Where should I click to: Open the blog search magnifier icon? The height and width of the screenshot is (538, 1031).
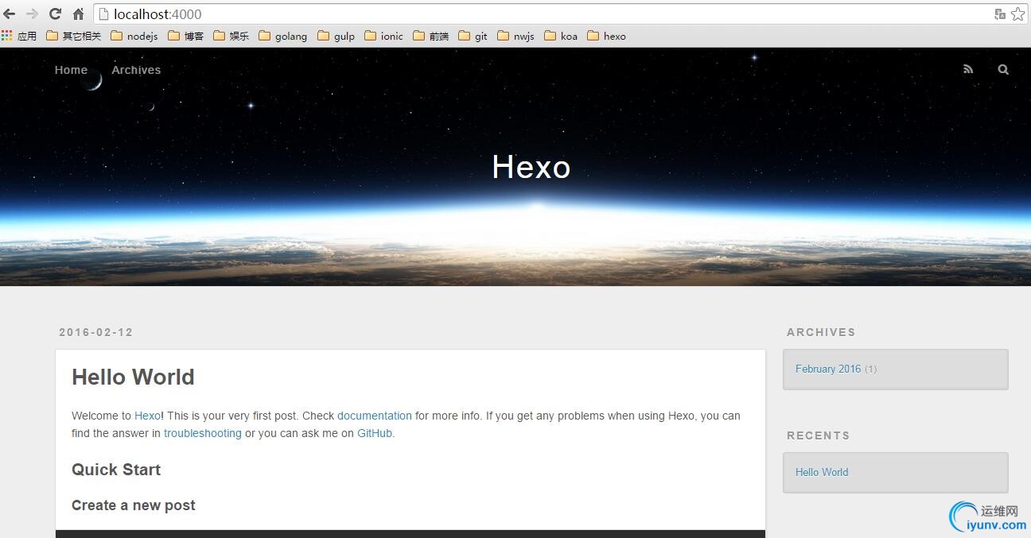pos(1003,69)
